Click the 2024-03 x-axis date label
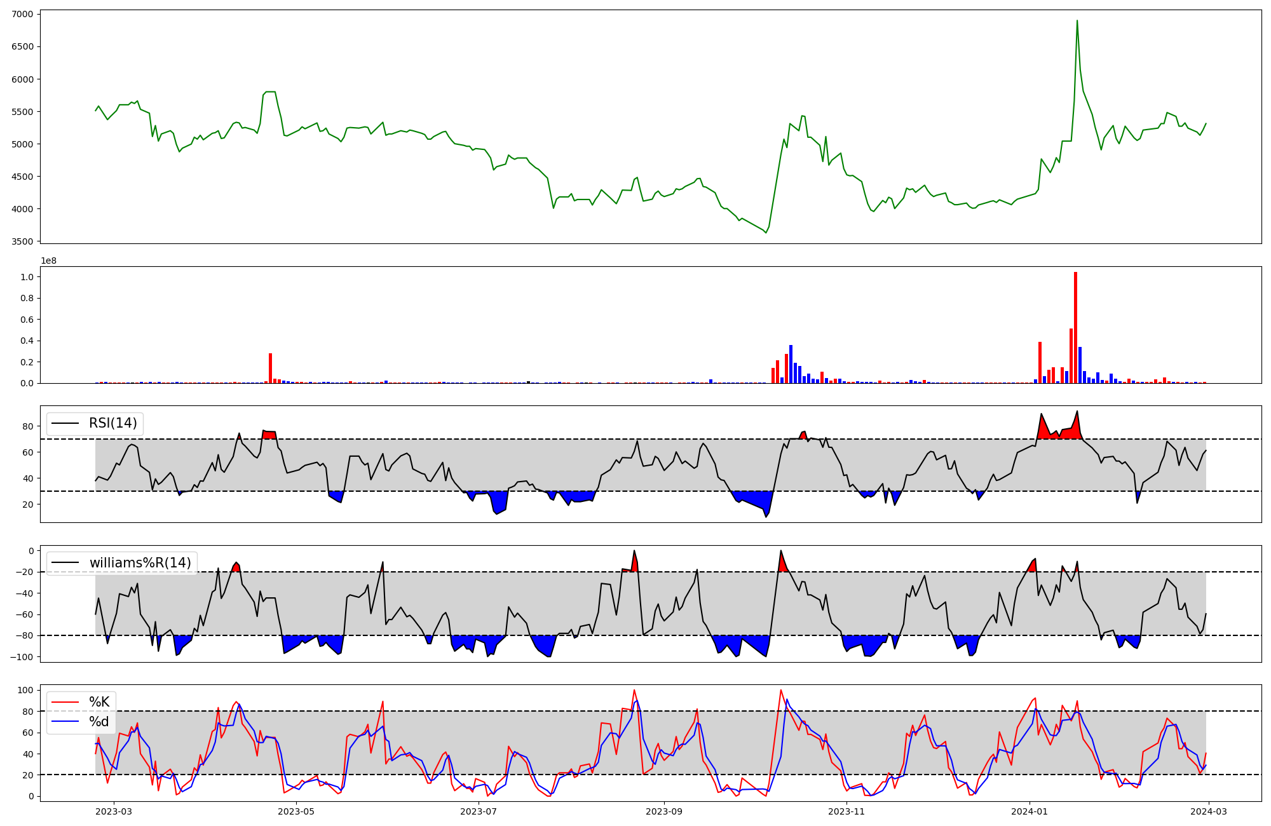1271x826 pixels. click(x=1207, y=811)
